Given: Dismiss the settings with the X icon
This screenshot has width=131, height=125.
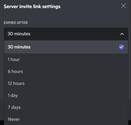Looking at the screenshot, I should point(124,6).
